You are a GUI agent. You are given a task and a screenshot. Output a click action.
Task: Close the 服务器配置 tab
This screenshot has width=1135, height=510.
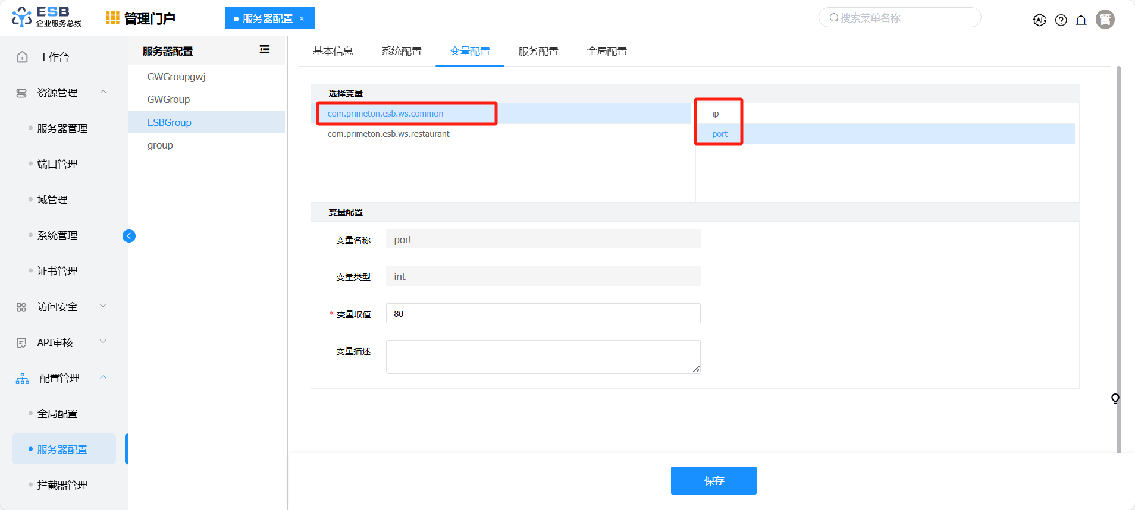tap(302, 18)
